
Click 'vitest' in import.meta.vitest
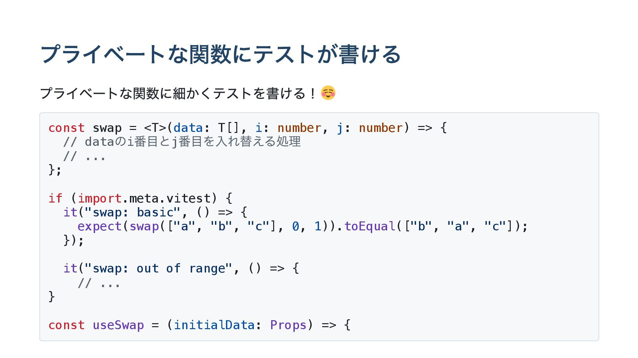[x=188, y=198]
